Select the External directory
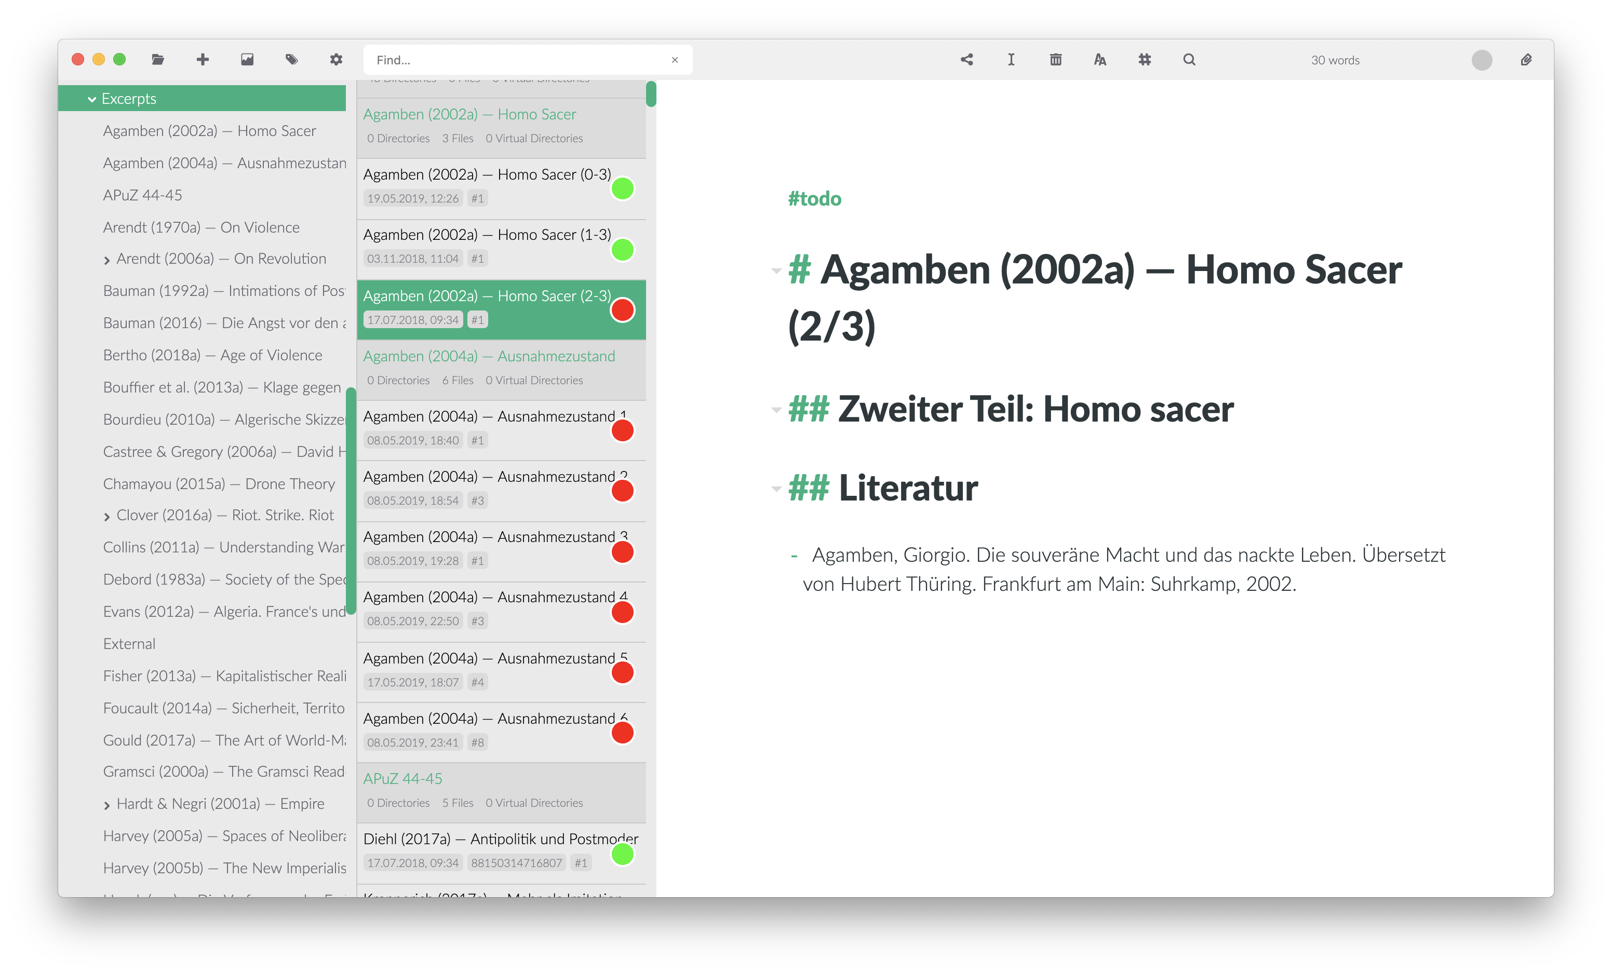This screenshot has height=974, width=1612. [129, 644]
